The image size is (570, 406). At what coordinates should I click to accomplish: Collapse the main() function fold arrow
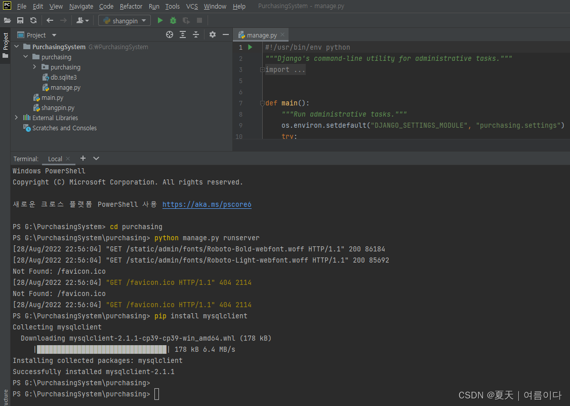point(261,103)
